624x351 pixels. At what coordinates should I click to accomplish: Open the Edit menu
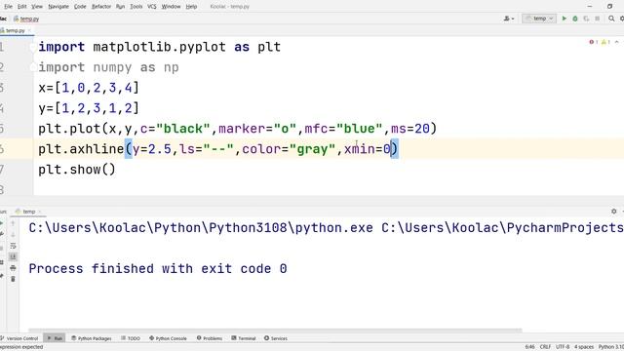click(x=21, y=7)
